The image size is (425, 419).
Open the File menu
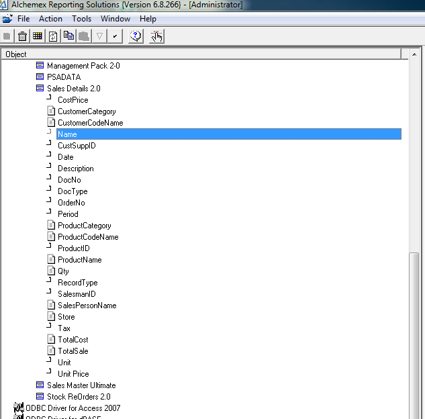(23, 19)
